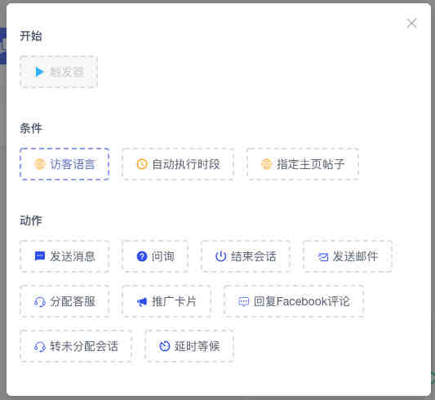Click the comment bubble icon for 回复Facebook评论
This screenshot has height=400, width=435.
(244, 301)
